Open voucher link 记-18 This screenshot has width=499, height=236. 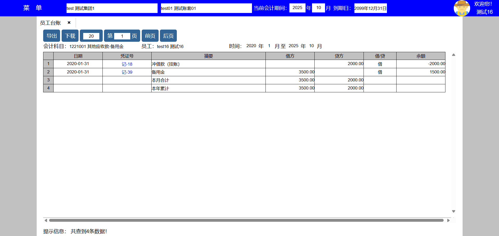127,64
